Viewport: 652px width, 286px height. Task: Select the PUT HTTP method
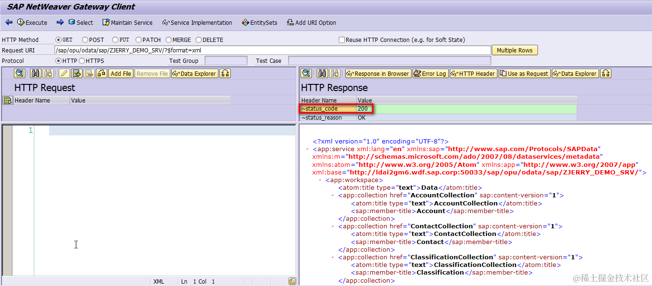click(115, 40)
